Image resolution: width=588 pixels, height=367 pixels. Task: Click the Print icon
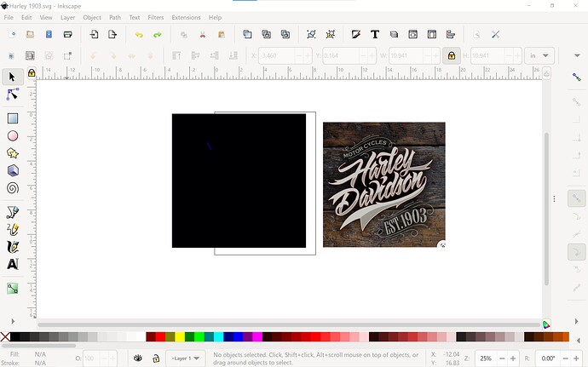pos(67,35)
